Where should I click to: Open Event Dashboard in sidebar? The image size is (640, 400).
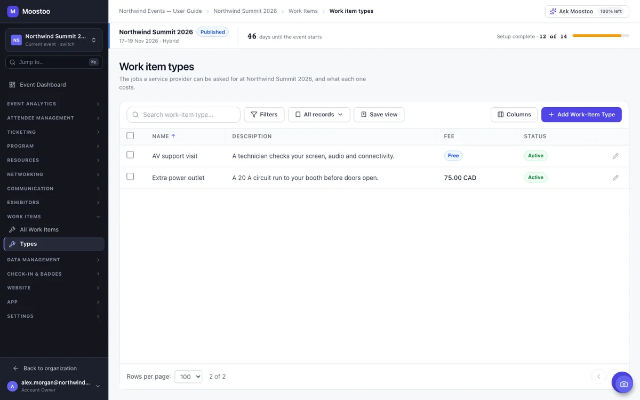click(54, 85)
